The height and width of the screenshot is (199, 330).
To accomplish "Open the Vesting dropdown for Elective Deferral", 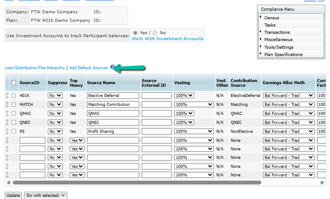I will (x=184, y=95).
